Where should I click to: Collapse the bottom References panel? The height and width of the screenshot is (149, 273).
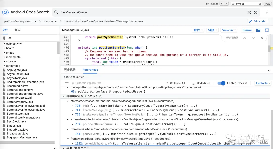[269, 70]
